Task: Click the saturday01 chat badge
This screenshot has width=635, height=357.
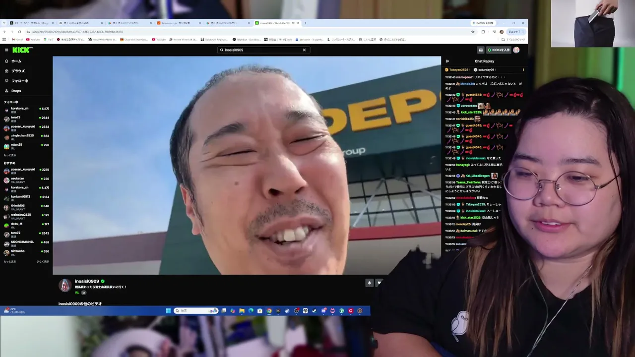Action: (x=484, y=70)
